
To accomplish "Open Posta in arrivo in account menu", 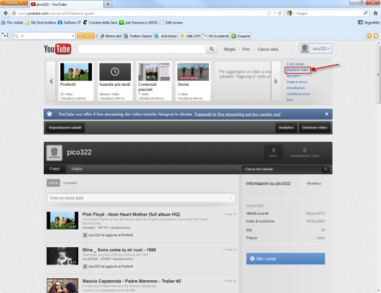I will point(297,82).
